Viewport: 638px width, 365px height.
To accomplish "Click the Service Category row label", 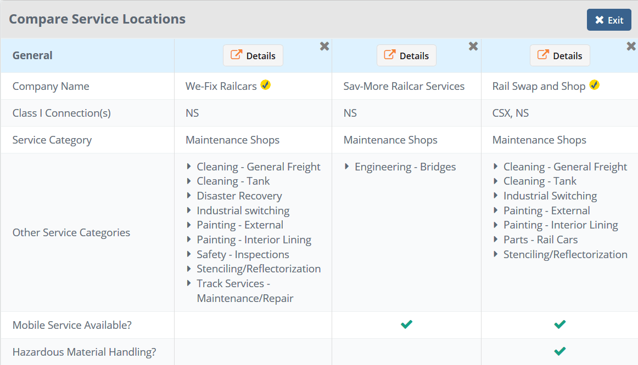I will [x=52, y=140].
